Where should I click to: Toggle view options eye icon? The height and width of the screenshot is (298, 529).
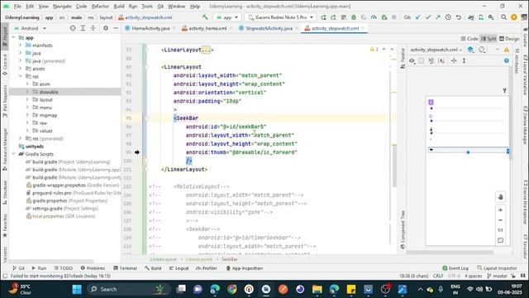pyautogui.click(x=412, y=60)
